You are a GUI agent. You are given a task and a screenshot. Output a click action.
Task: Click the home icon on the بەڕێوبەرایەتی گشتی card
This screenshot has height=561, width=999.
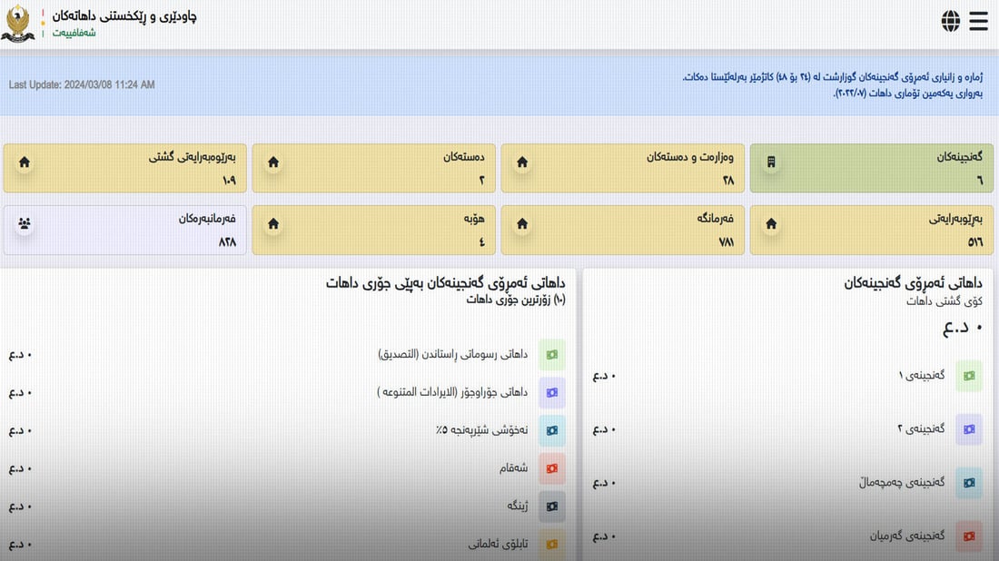point(24,162)
